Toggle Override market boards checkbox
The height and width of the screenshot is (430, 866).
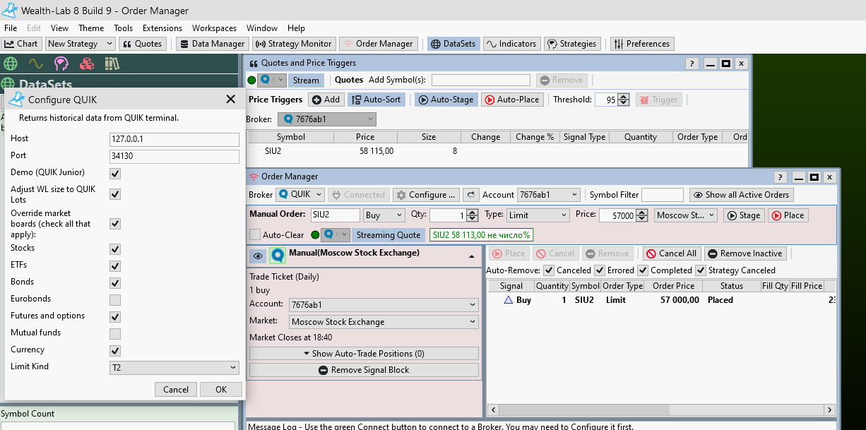[115, 224]
